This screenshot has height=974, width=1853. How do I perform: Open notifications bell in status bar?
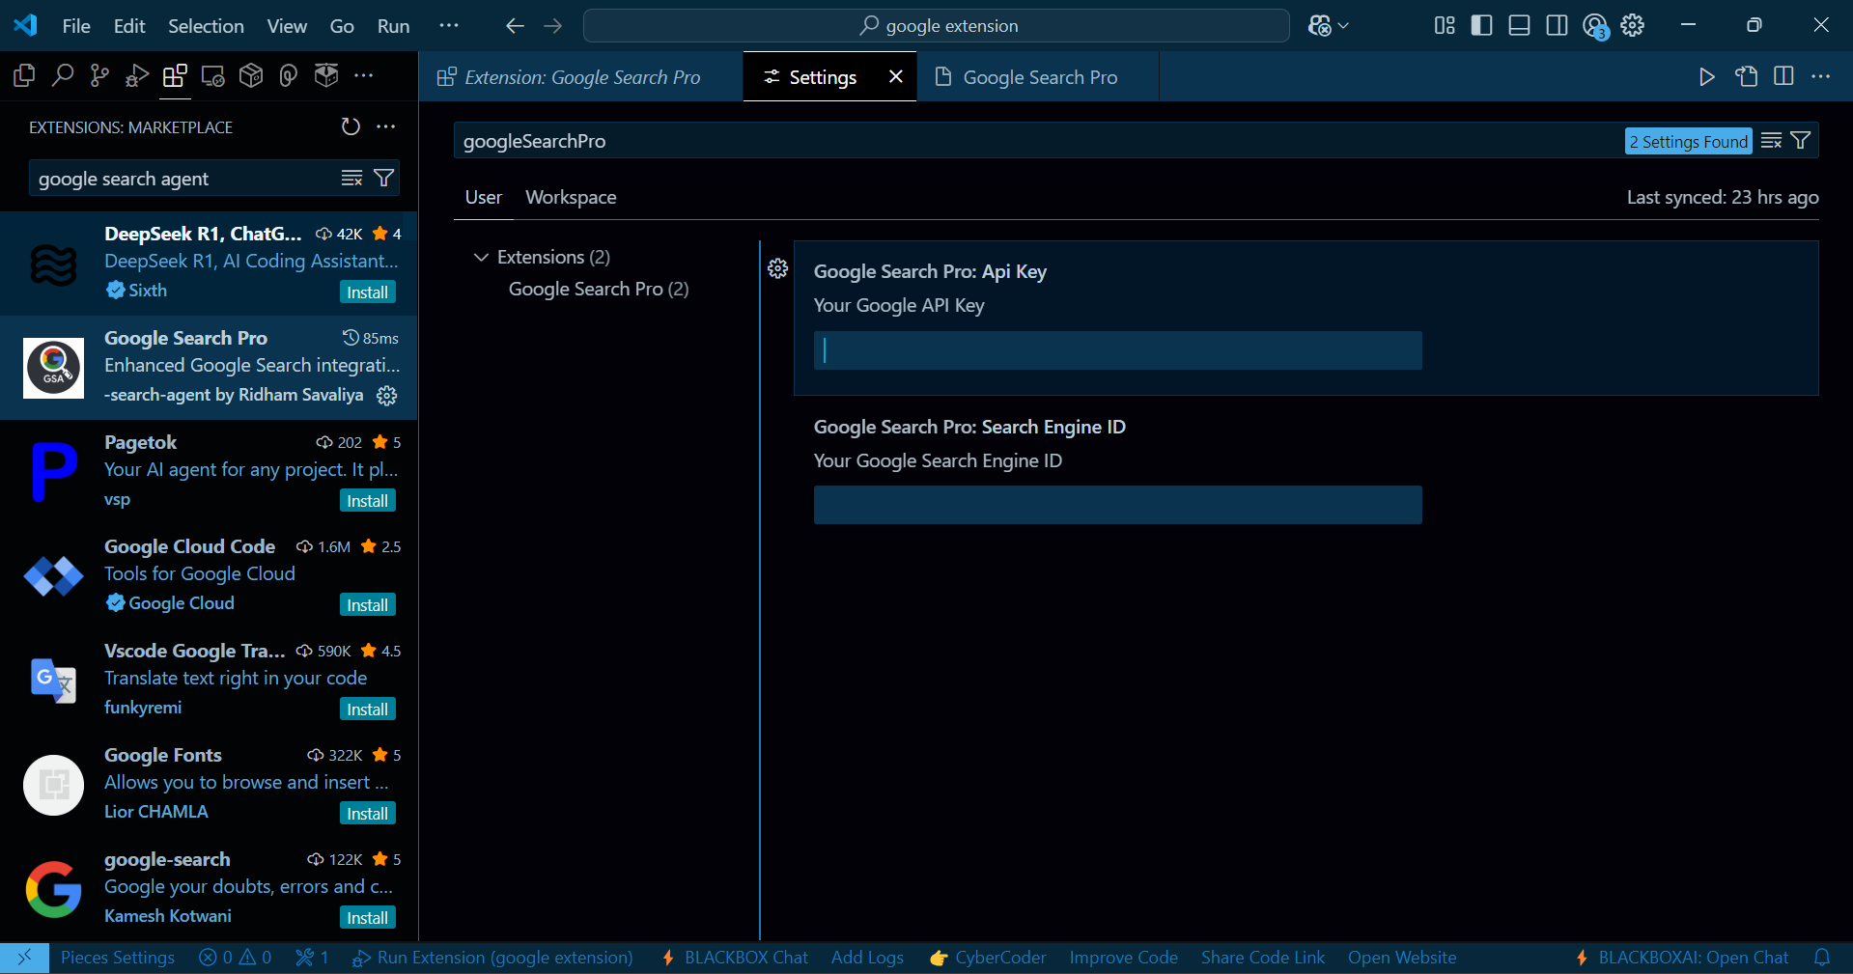[1822, 958]
